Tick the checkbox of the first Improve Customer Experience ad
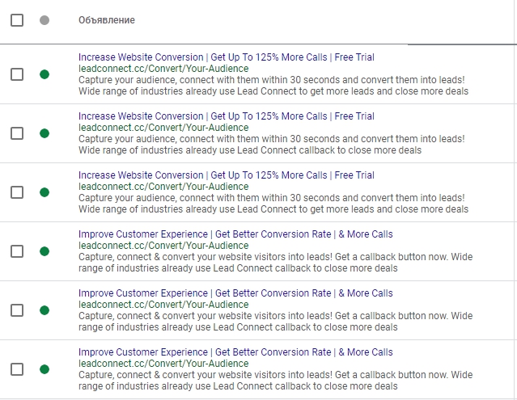 (17, 251)
